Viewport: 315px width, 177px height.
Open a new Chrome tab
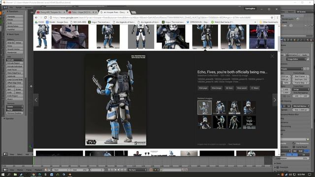133,12
